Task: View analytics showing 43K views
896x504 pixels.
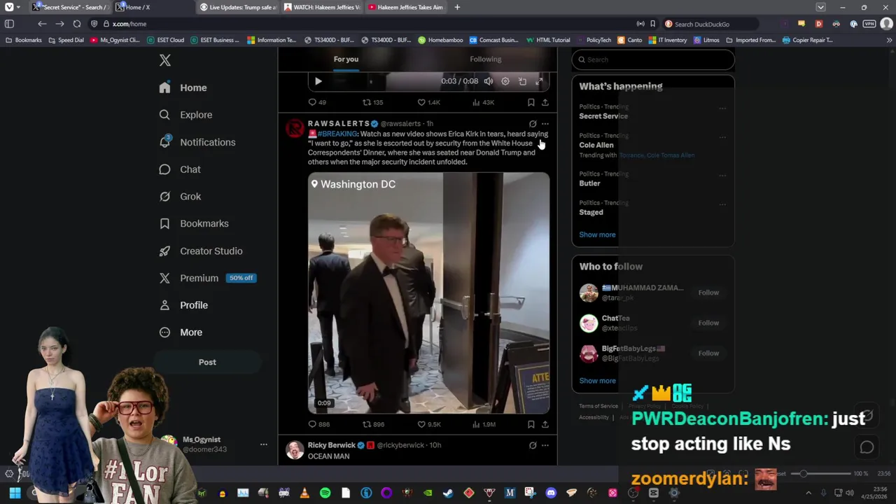Action: pyautogui.click(x=483, y=102)
